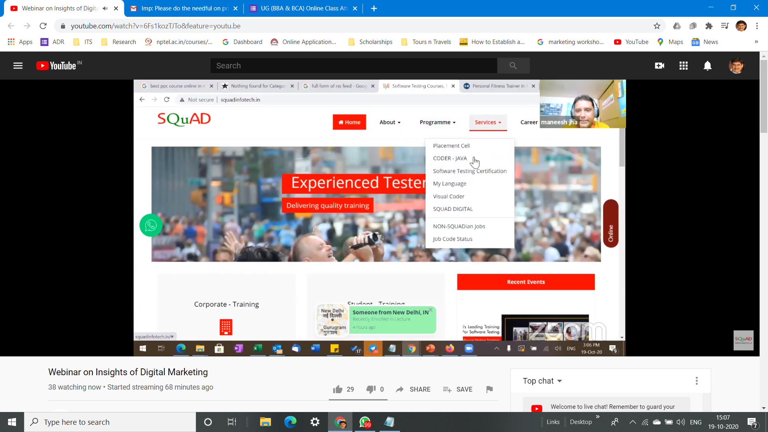This screenshot has height=432, width=768.
Task: Open the Chrome profile avatar
Action: 741,26
